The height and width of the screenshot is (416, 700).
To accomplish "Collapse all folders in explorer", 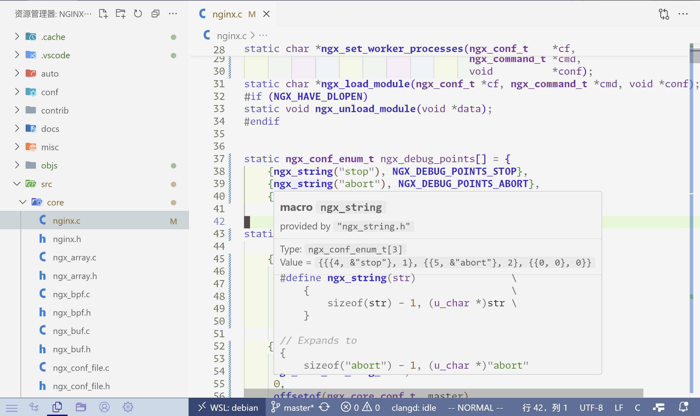I will 155,14.
